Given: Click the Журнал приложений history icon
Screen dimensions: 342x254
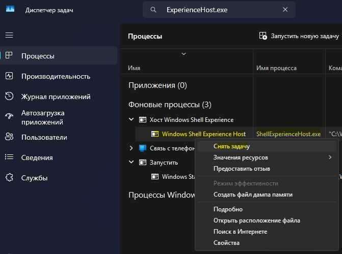Looking at the screenshot, I should pyautogui.click(x=9, y=96).
